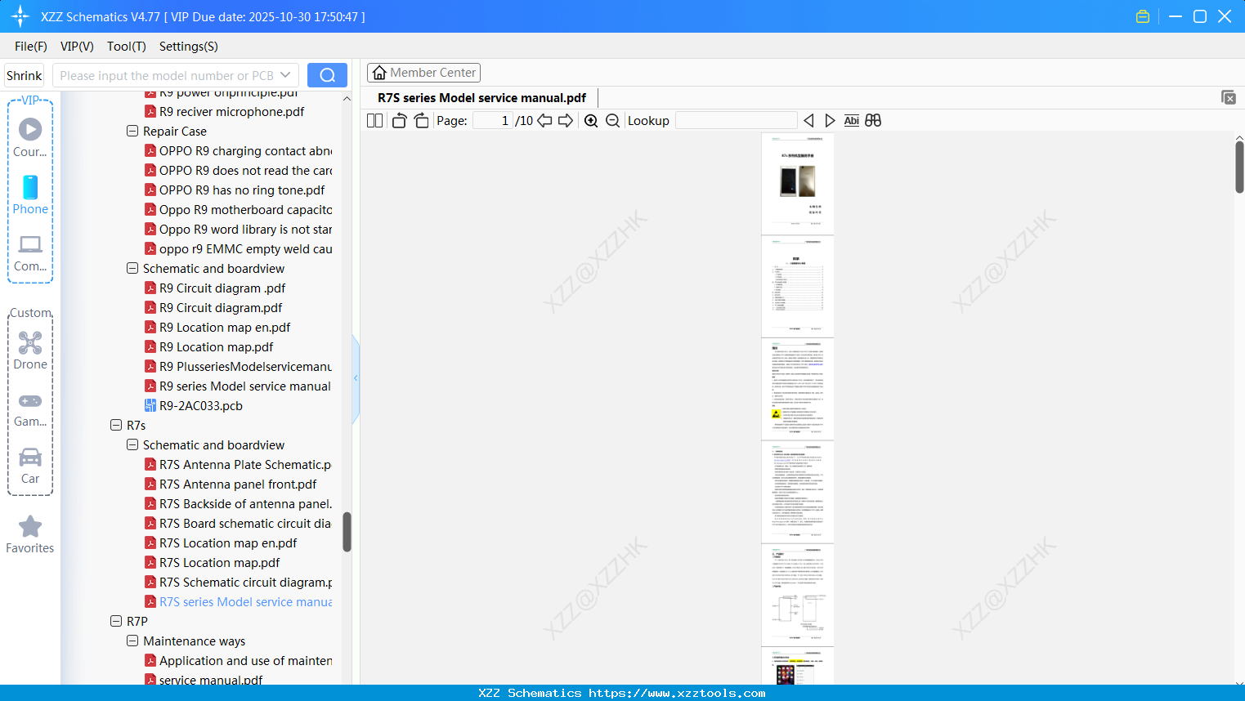
Task: Click the first PDF page cover
Action: pyautogui.click(x=798, y=184)
